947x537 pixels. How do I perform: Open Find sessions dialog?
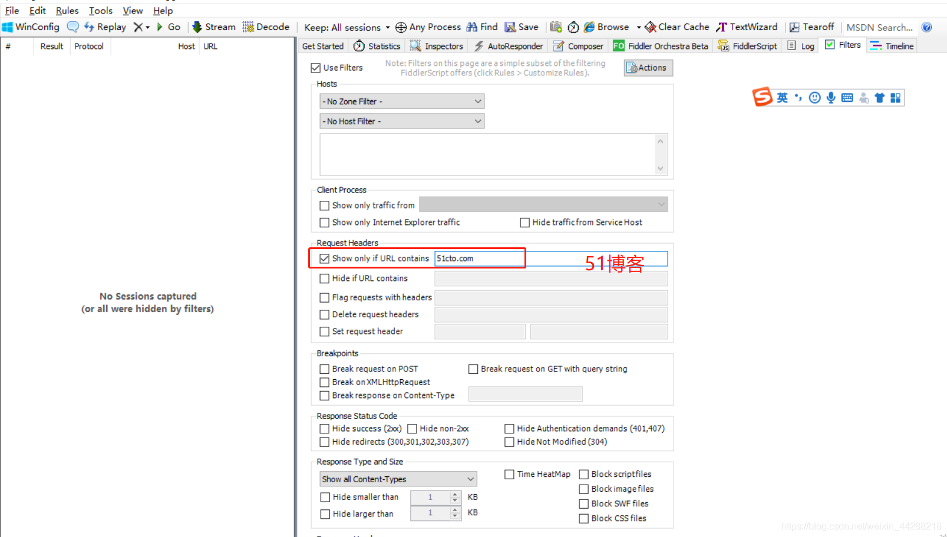482,27
